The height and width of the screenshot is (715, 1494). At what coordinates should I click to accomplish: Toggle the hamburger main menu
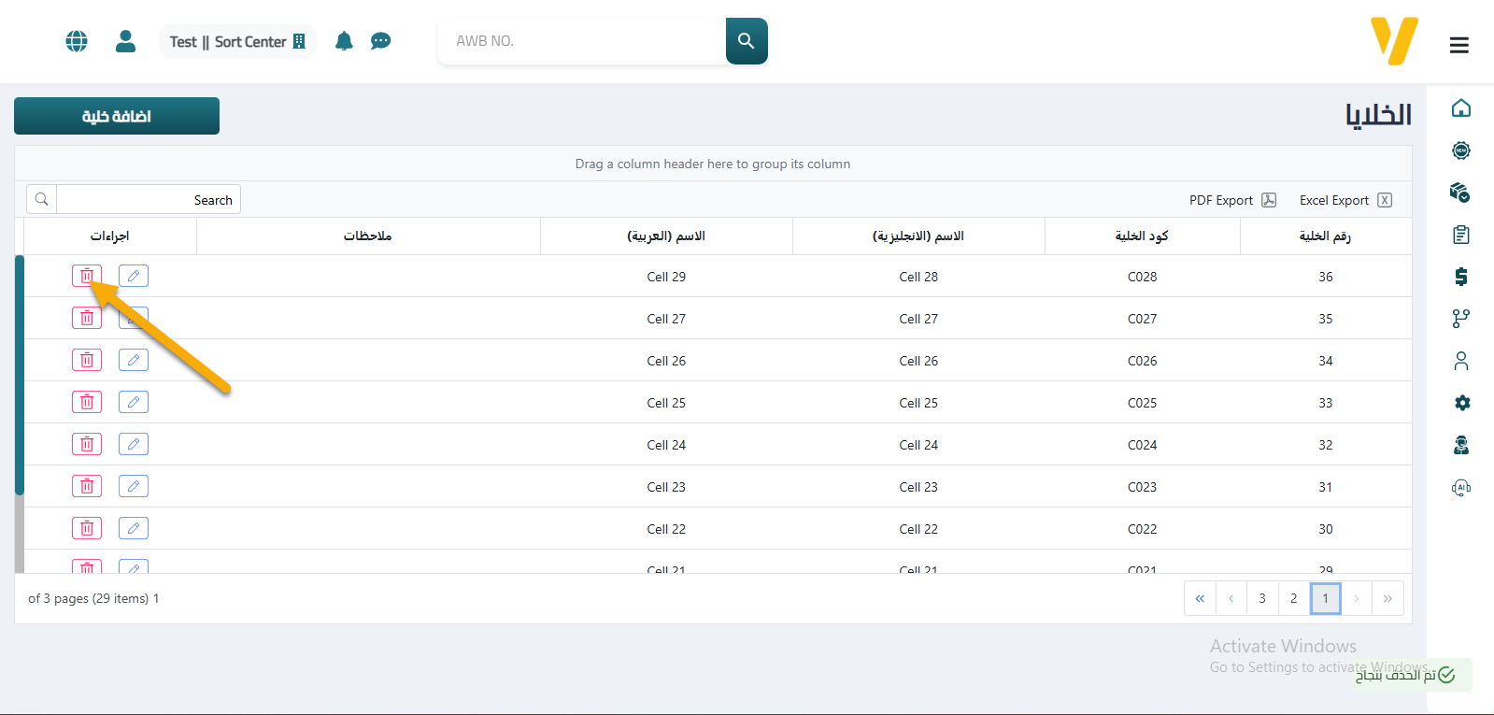pyautogui.click(x=1458, y=45)
